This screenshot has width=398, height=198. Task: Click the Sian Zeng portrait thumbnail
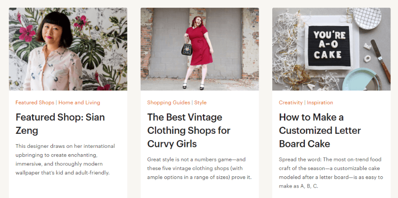click(68, 49)
